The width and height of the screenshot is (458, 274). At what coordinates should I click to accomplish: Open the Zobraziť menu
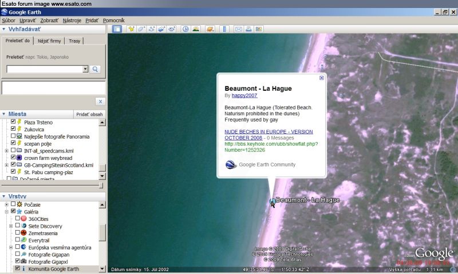[49, 21]
